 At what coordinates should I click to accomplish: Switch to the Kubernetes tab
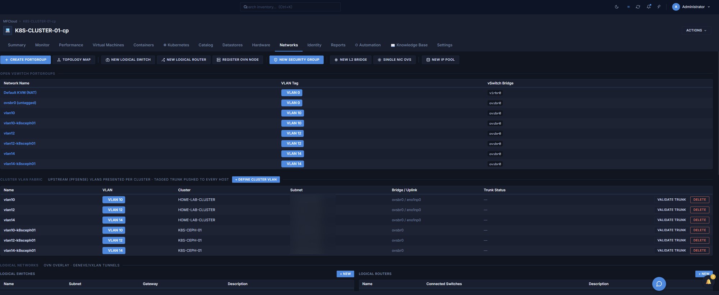[176, 45]
